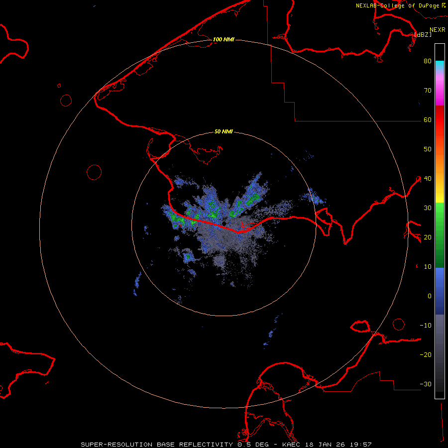Select the 30 value on the dBZ scale

[x=428, y=208]
